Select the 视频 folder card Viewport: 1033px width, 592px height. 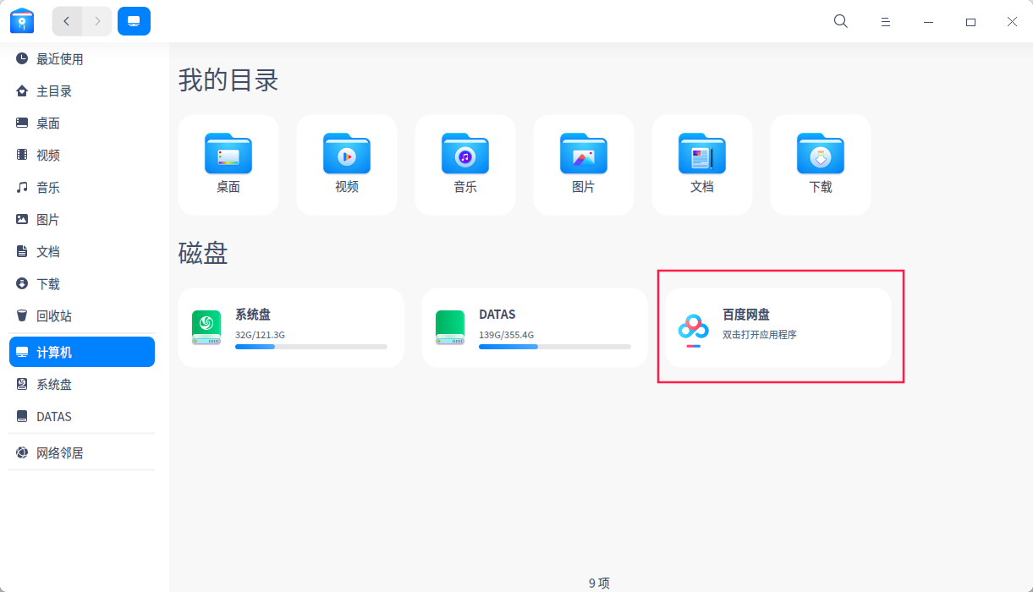(x=347, y=165)
